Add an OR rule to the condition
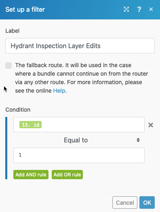Image resolution: width=160 pixels, height=212 pixels. point(67,174)
